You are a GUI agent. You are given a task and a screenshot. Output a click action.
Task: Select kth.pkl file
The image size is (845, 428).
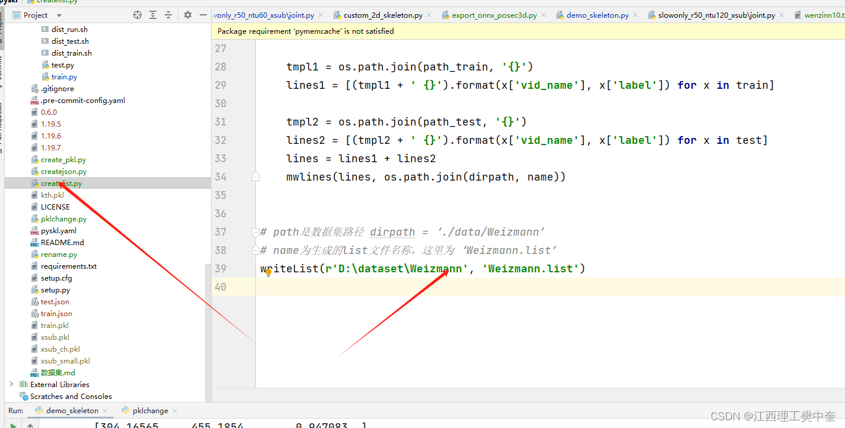[x=52, y=195]
